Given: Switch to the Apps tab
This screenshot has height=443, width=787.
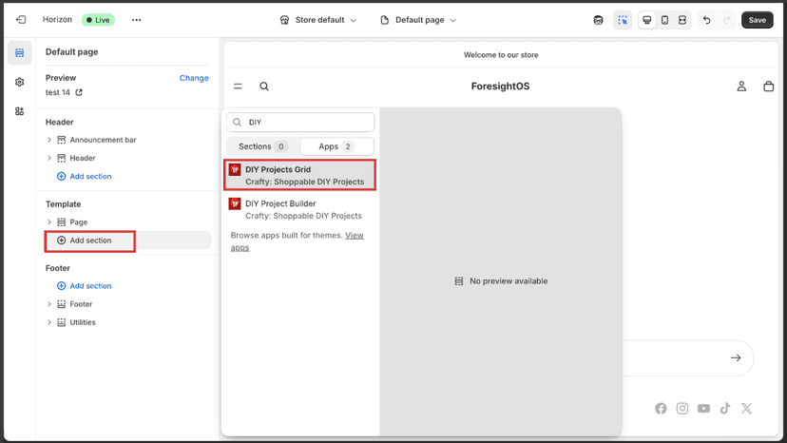Looking at the screenshot, I should click(336, 146).
